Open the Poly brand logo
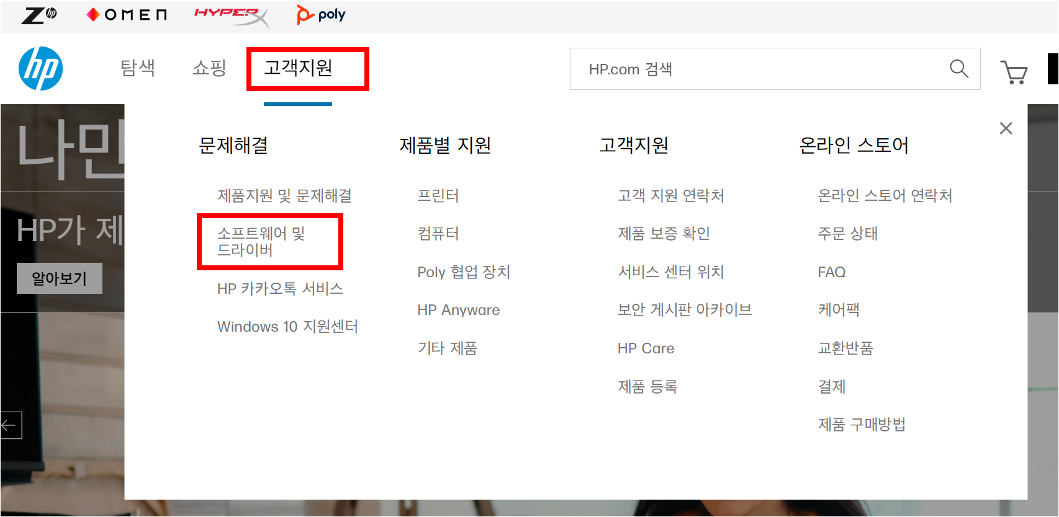This screenshot has height=517, width=1059. (x=321, y=15)
